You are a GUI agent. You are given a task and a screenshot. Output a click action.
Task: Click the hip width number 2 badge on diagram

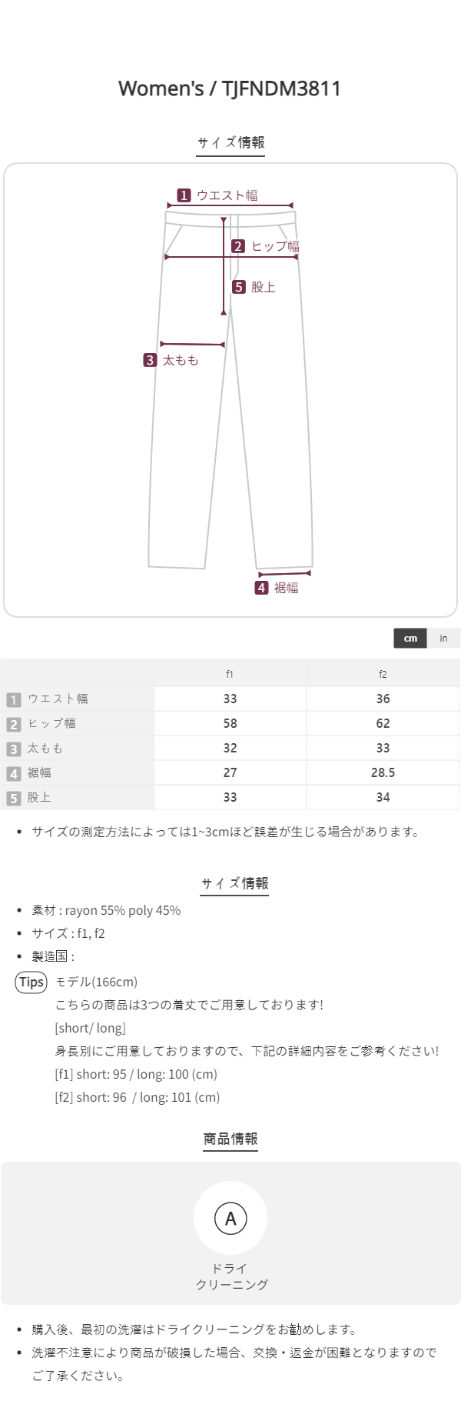pyautogui.click(x=238, y=246)
